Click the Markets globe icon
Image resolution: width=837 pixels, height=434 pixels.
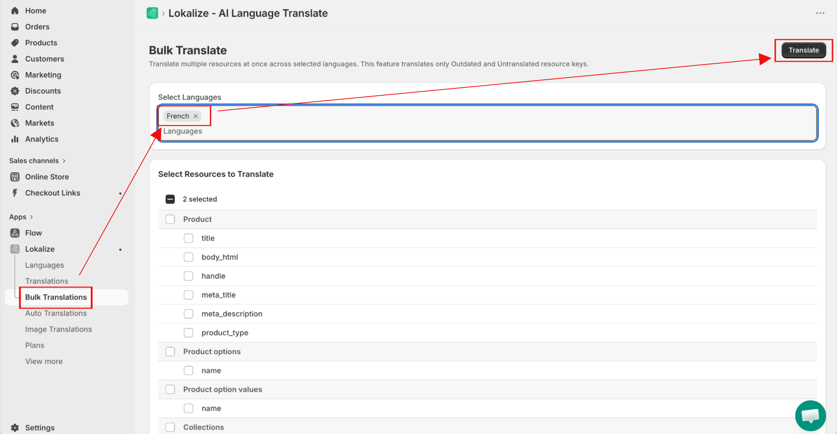point(15,123)
